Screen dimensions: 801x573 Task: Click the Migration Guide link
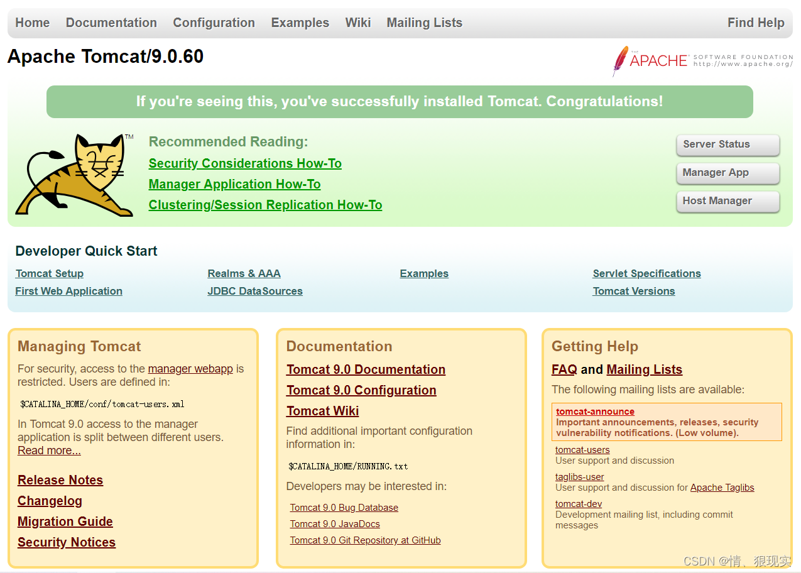point(65,521)
